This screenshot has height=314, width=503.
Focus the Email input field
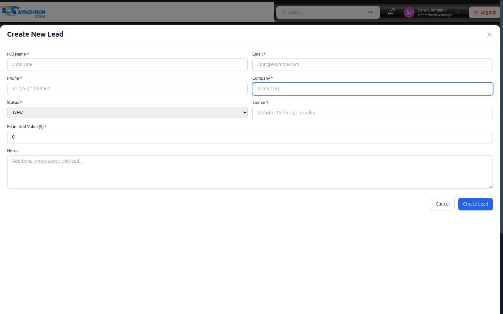point(372,65)
